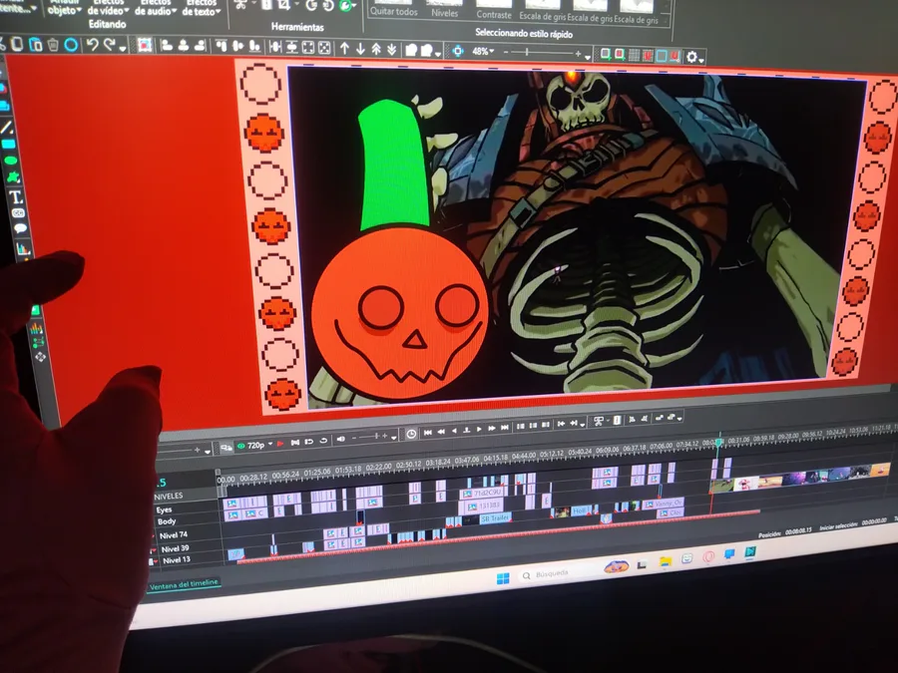Click the timeline zoom slider left of 720p

click(x=179, y=451)
